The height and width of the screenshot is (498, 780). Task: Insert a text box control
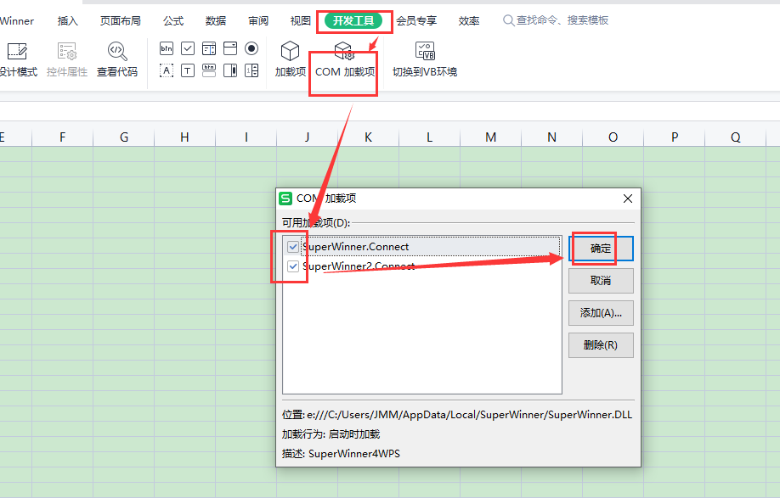click(188, 70)
